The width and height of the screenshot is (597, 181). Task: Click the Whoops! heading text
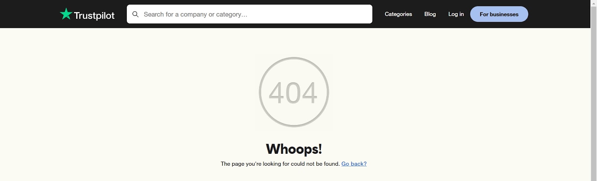click(294, 149)
